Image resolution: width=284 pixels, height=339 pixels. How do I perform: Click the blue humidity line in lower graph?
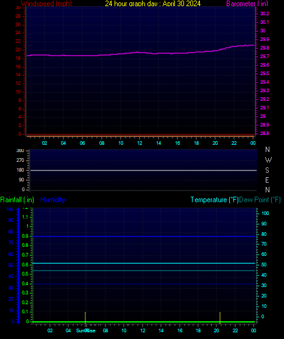point(143,236)
